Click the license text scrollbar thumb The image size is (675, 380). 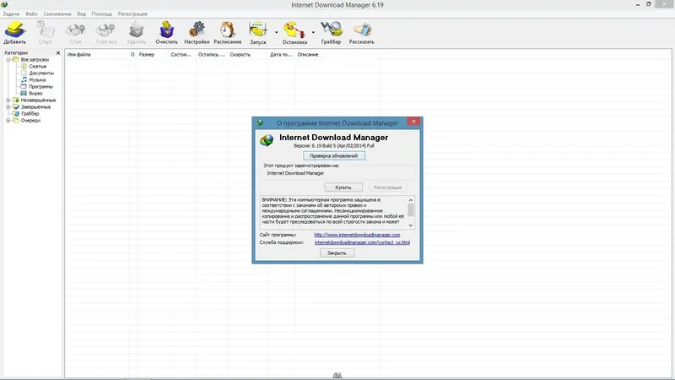pos(411,210)
